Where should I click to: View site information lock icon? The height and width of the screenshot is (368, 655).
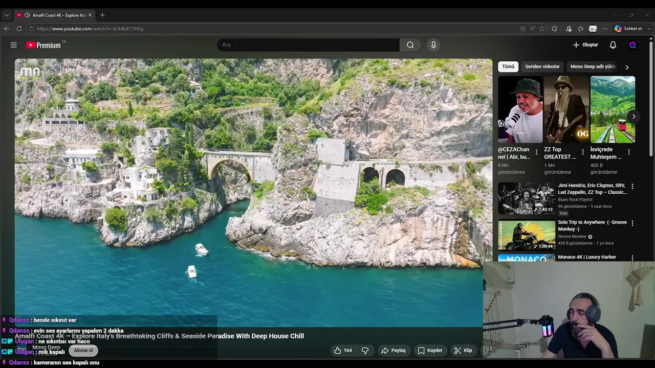pos(31,29)
